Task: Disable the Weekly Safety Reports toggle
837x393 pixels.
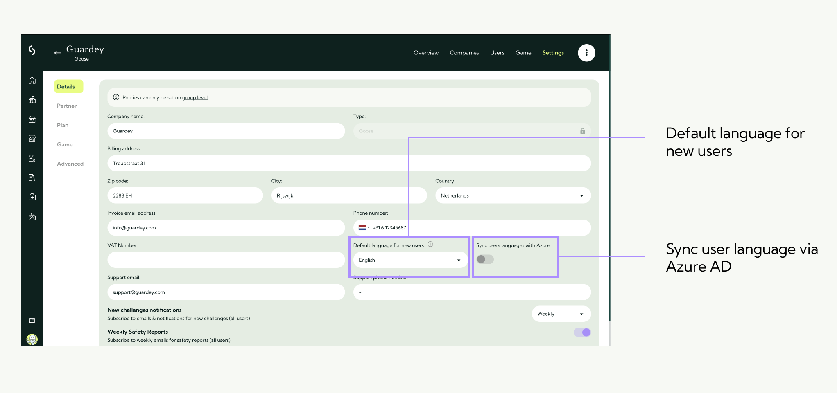Action: click(581, 332)
